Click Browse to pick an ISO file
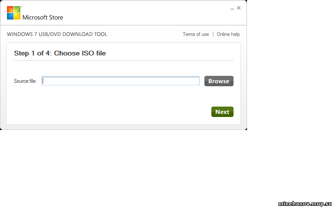This screenshot has width=334, height=208. click(219, 81)
